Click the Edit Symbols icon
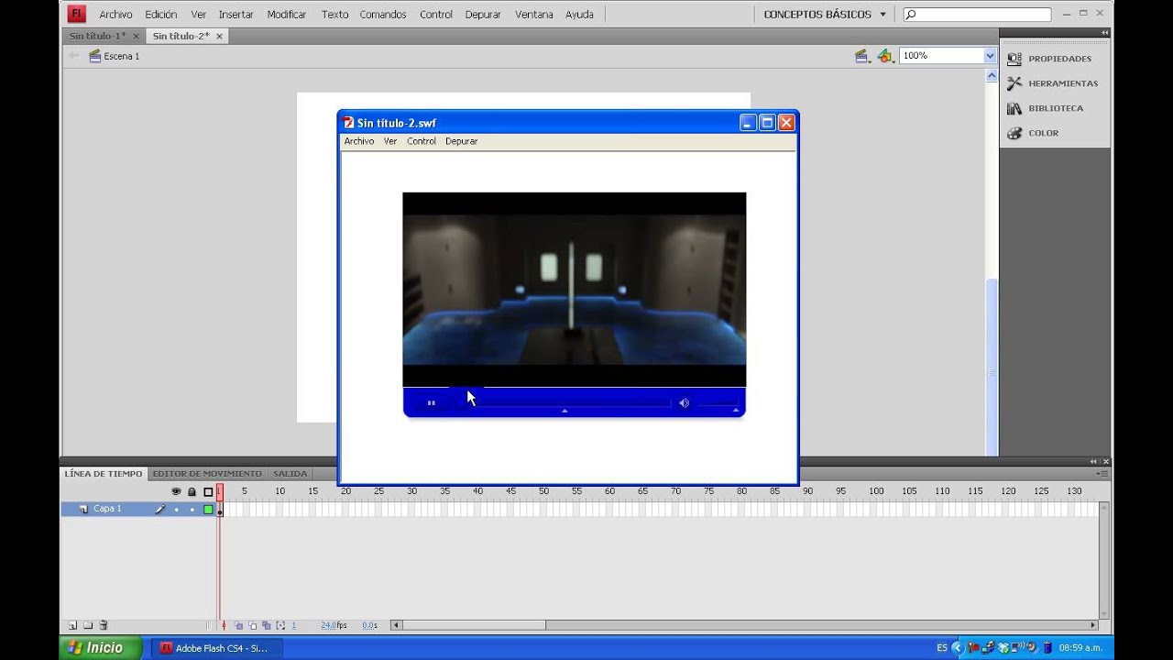Viewport: 1173px width, 660px height. click(x=884, y=56)
